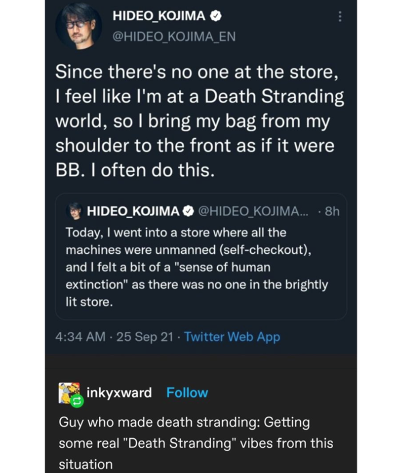
Task: Click the large Hideo Kojima profile avatar
Action: tap(79, 26)
